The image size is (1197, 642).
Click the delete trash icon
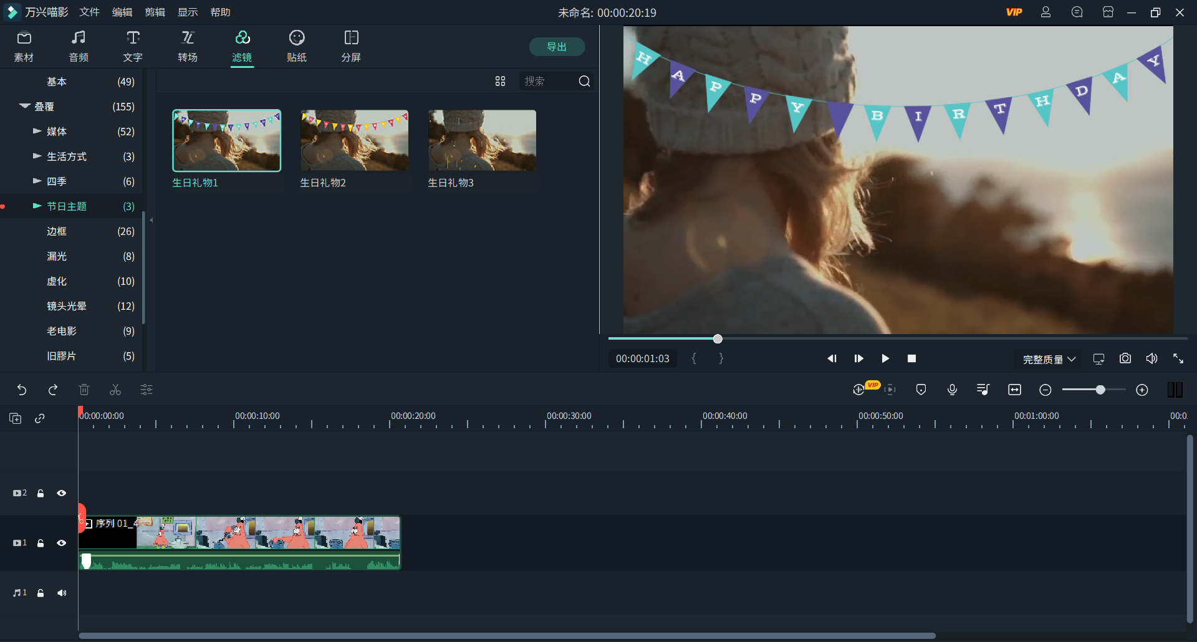tap(84, 390)
